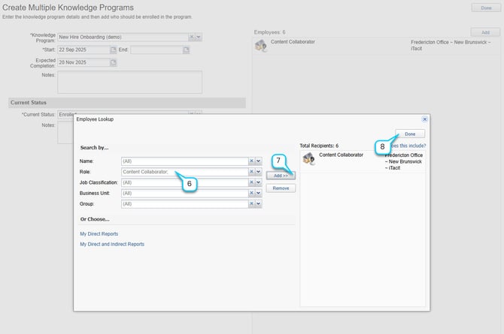This screenshot has width=504, height=334.
Task: Clear the Business Unit field
Action: [251, 193]
